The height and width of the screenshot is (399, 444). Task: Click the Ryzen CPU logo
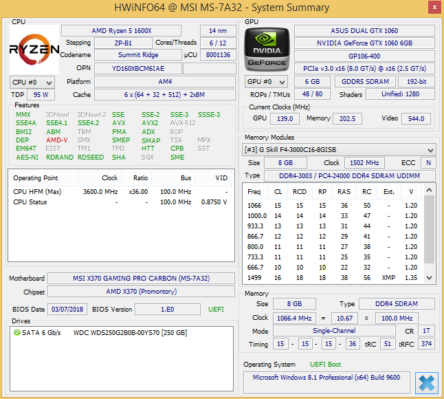34,50
